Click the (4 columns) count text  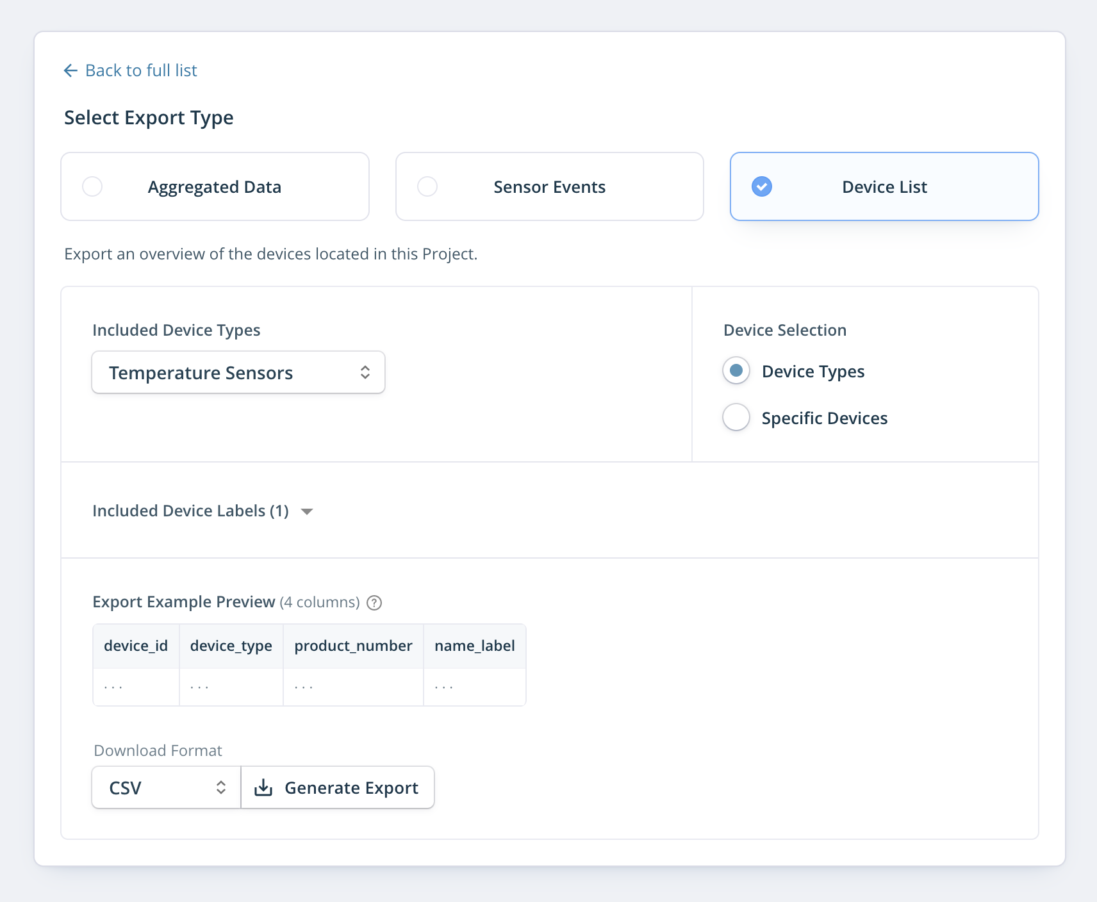tap(320, 602)
